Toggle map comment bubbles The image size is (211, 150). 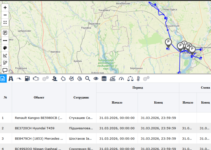(5, 70)
